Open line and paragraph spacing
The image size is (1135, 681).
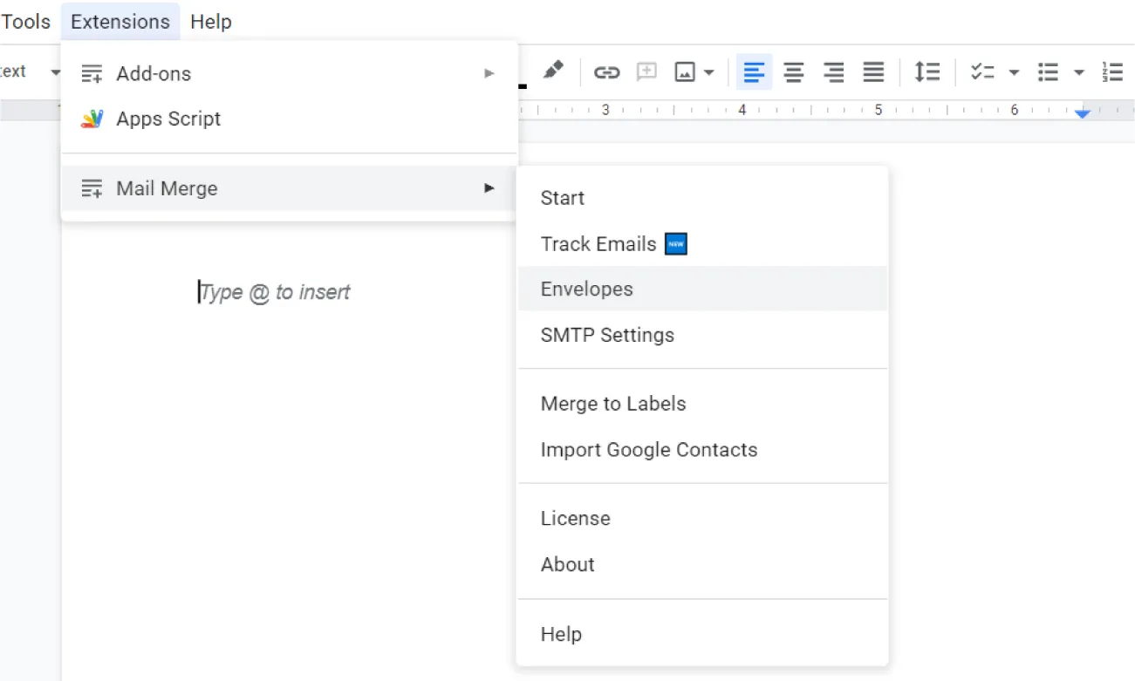point(926,72)
